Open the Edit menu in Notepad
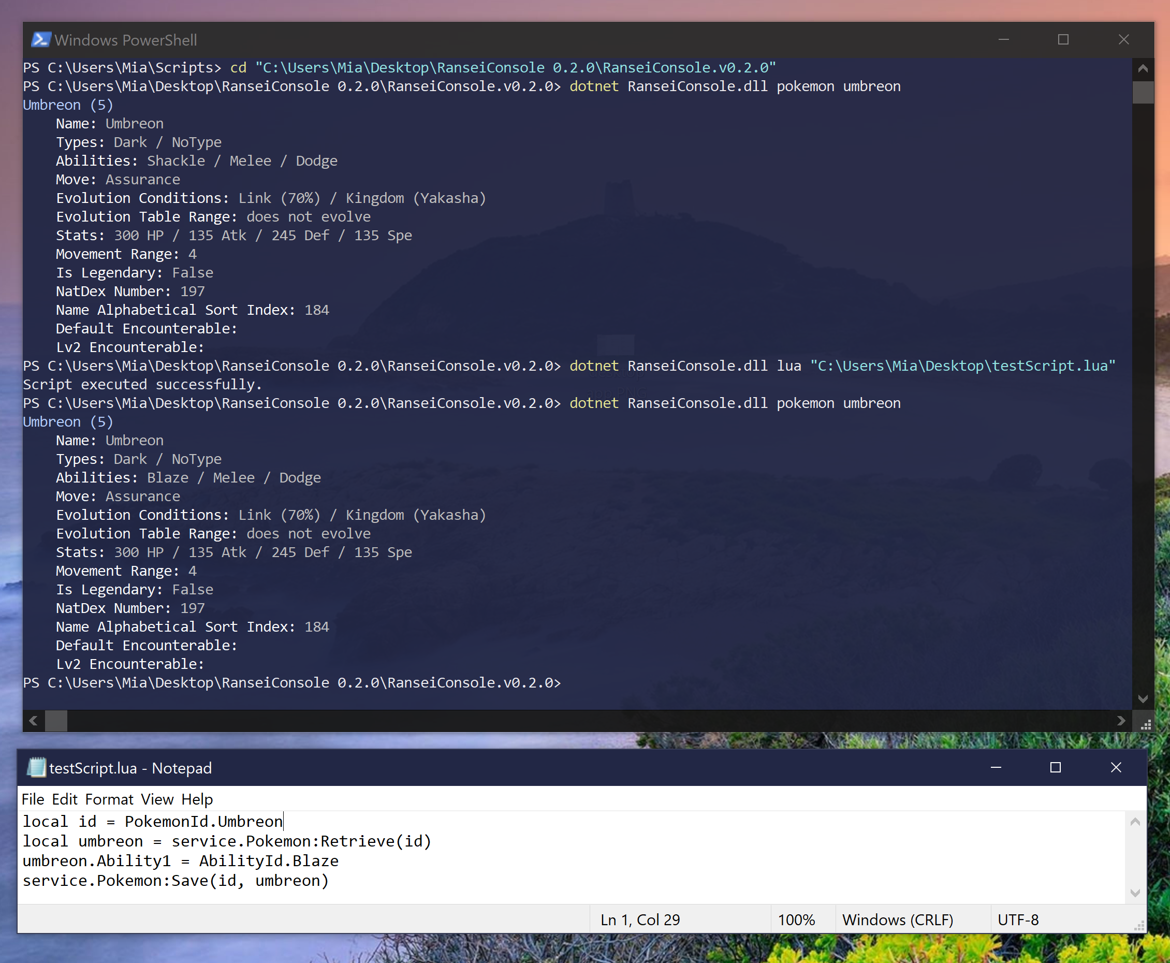 65,799
